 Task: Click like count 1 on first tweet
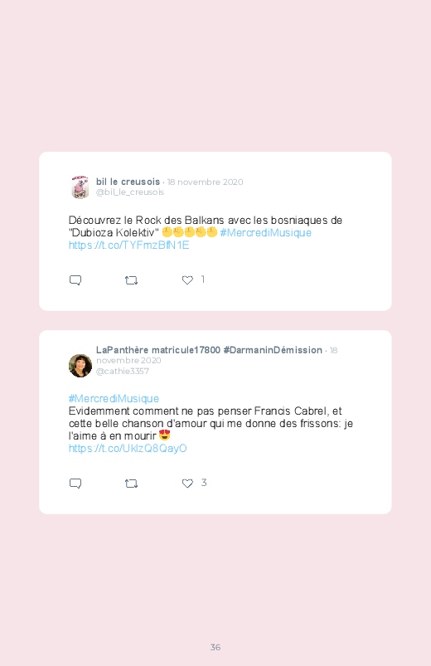(x=203, y=280)
